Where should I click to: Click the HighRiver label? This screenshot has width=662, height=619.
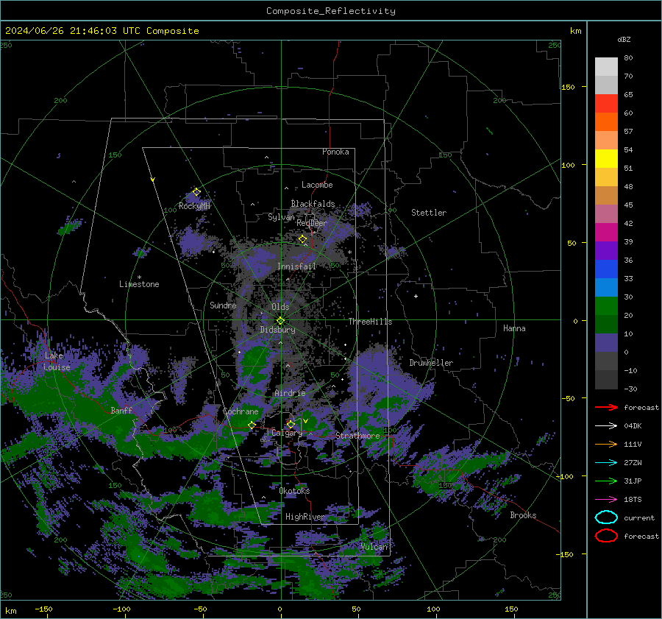point(305,517)
